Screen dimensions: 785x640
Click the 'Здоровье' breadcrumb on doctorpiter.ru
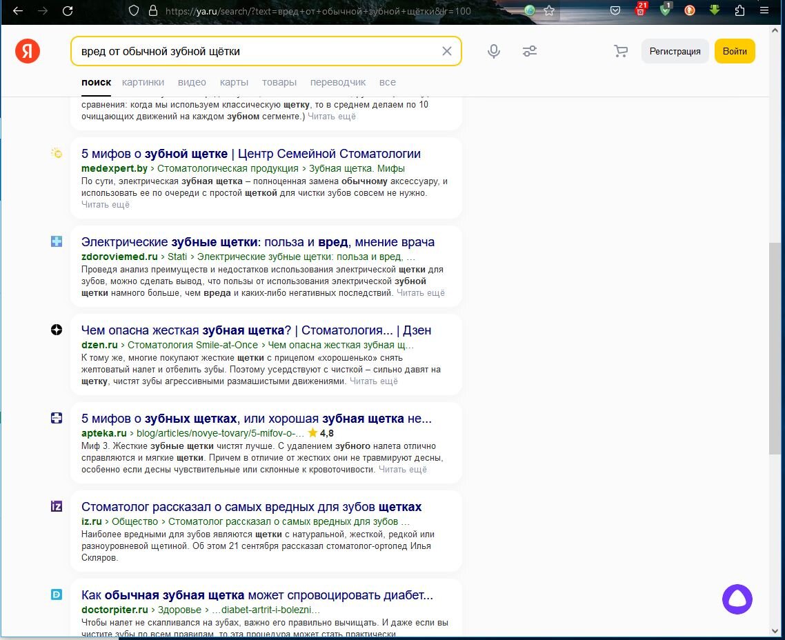[x=179, y=610]
